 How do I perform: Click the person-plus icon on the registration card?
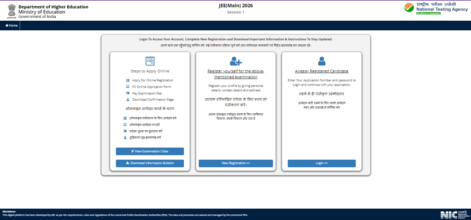(236, 61)
